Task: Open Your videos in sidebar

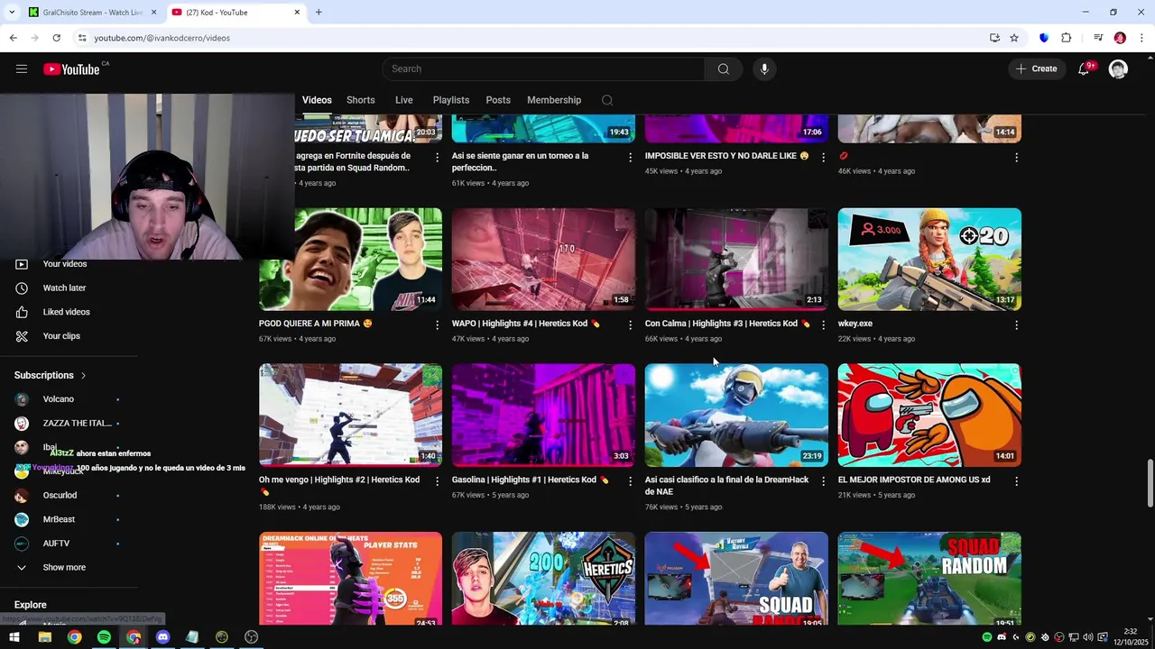Action: (65, 264)
